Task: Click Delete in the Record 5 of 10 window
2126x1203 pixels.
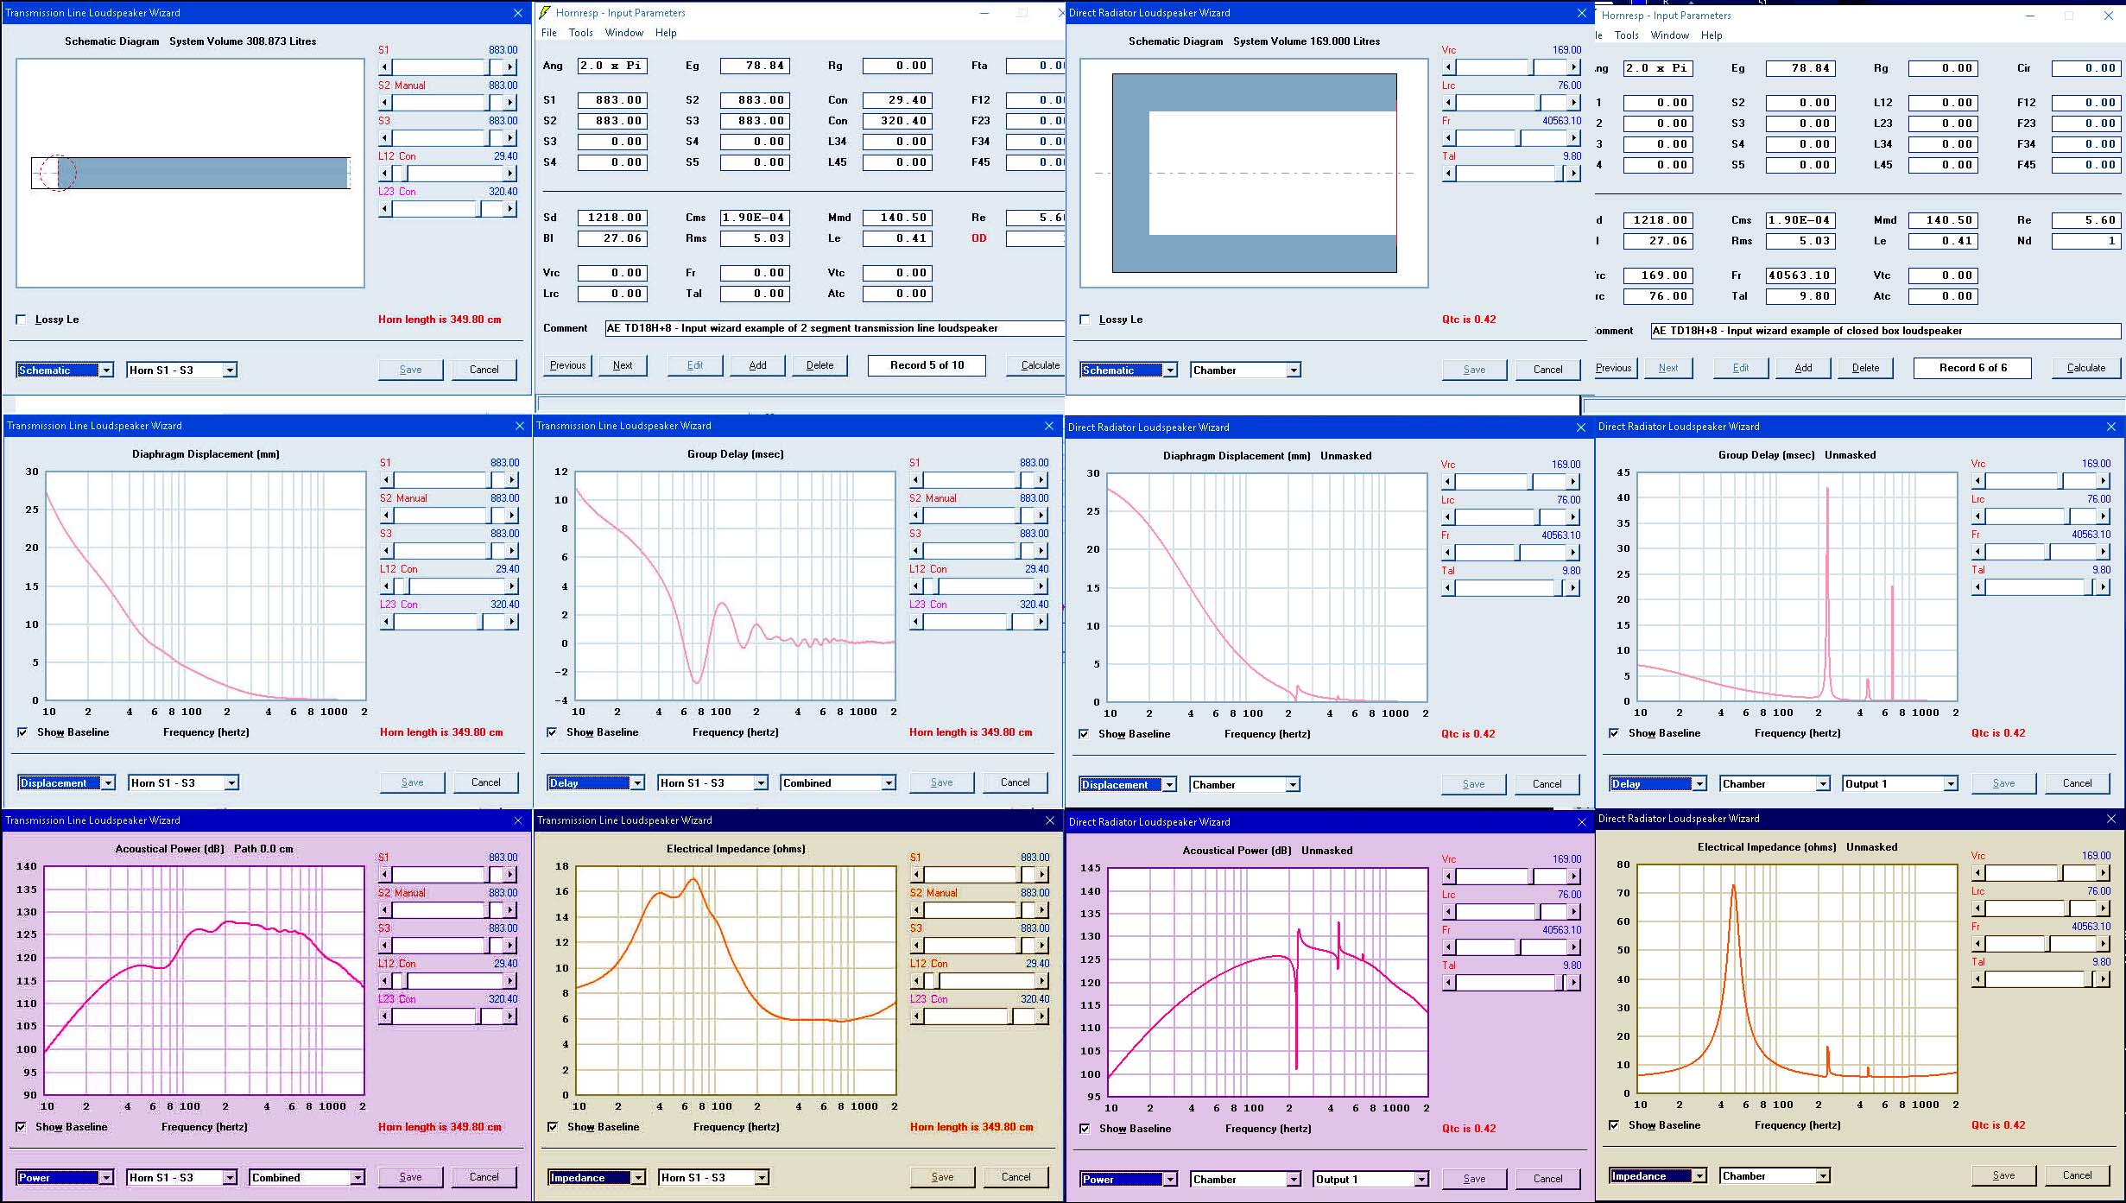Action: (x=819, y=365)
